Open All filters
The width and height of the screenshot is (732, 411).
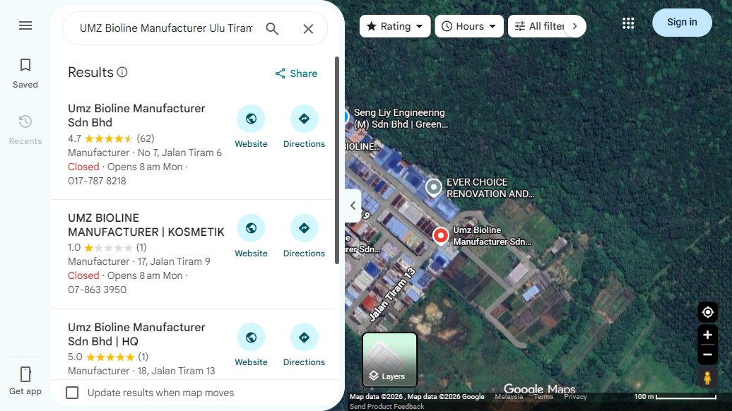(540, 26)
